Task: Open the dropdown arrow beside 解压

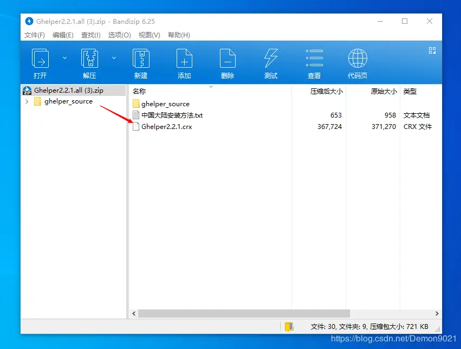Action: pyautogui.click(x=114, y=58)
